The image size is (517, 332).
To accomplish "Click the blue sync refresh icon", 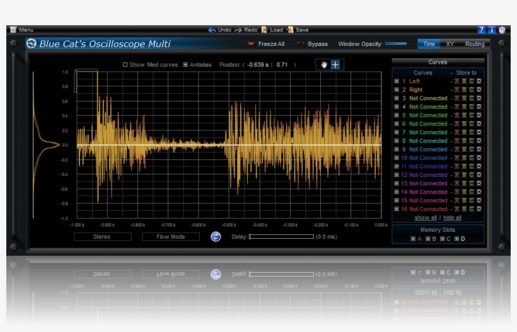I will [x=216, y=237].
